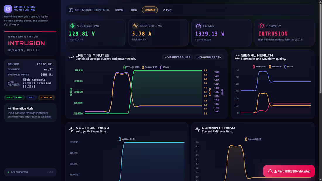Viewport: 322px width, 181px height.
Task: Click the Scenario Control sliders icon
Action: click(71, 10)
